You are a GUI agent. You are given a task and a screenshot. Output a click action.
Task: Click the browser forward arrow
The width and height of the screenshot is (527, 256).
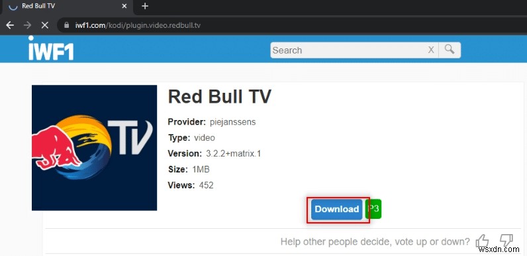click(x=27, y=25)
